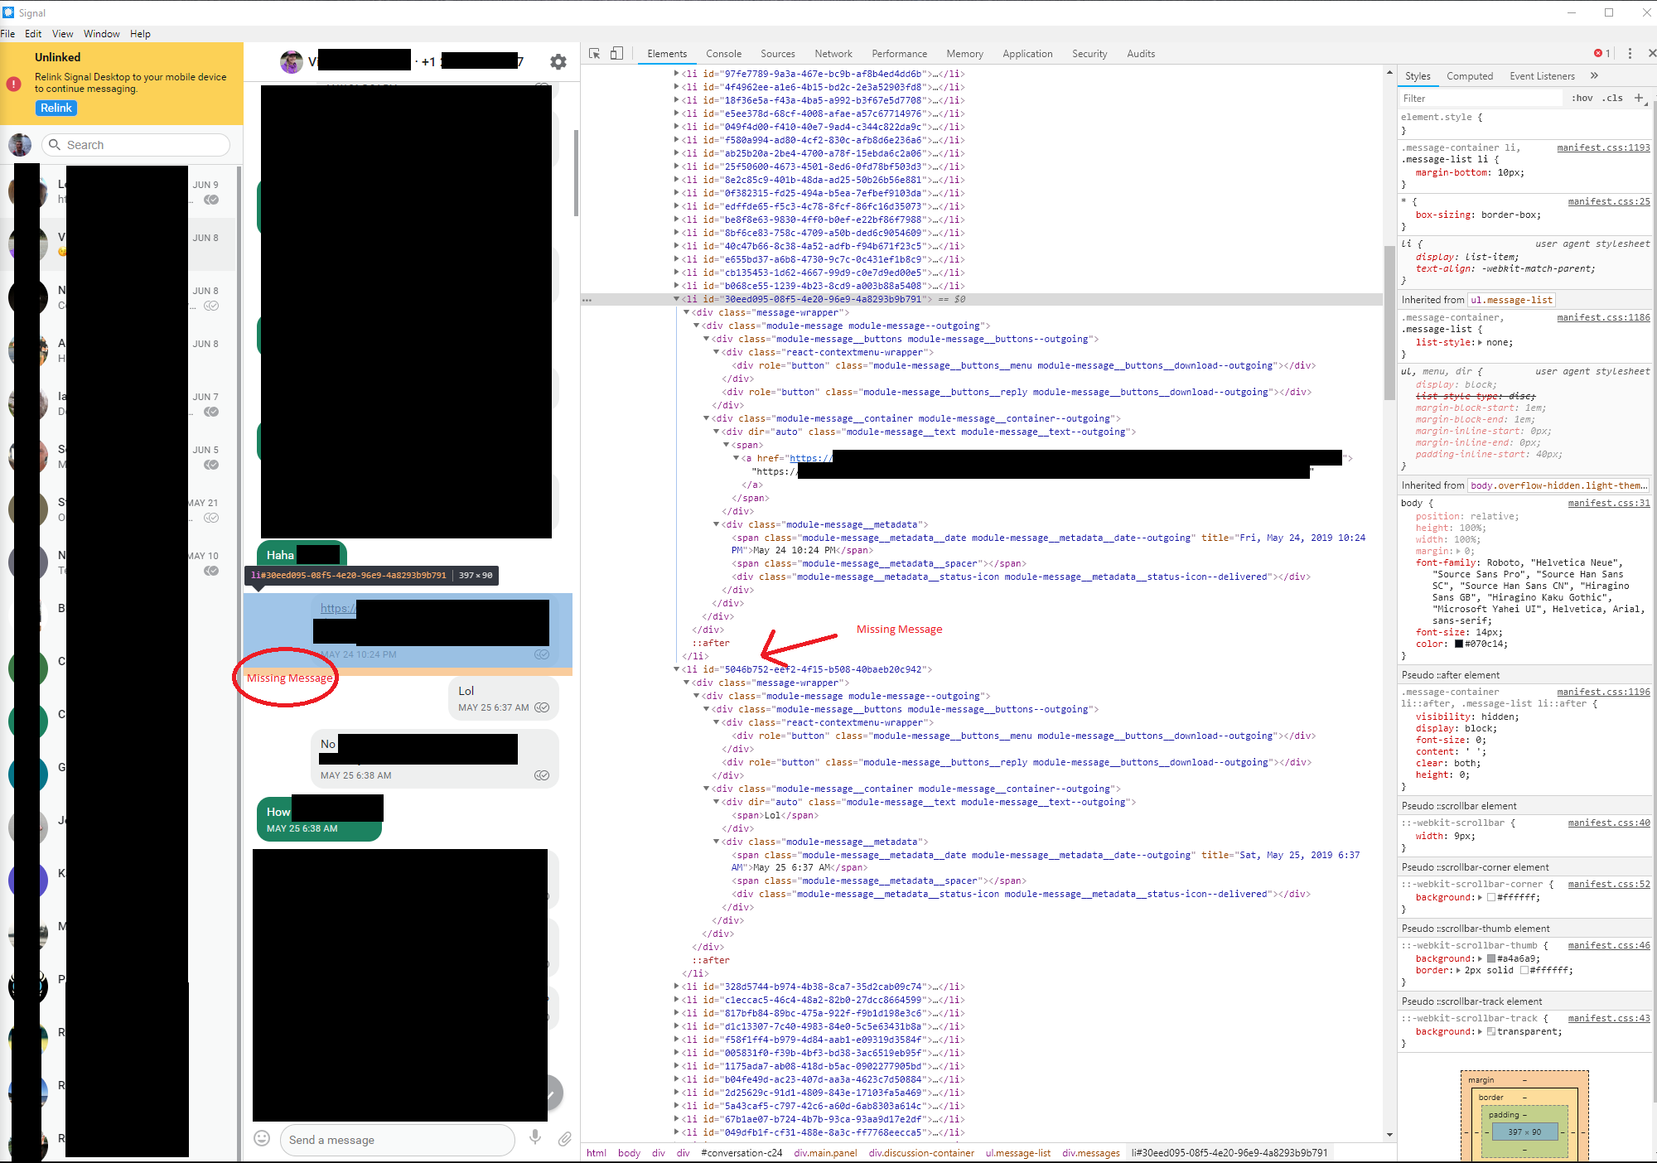Click the Relink button in the warning banner
Screen dimensions: 1657x1163
coord(56,108)
